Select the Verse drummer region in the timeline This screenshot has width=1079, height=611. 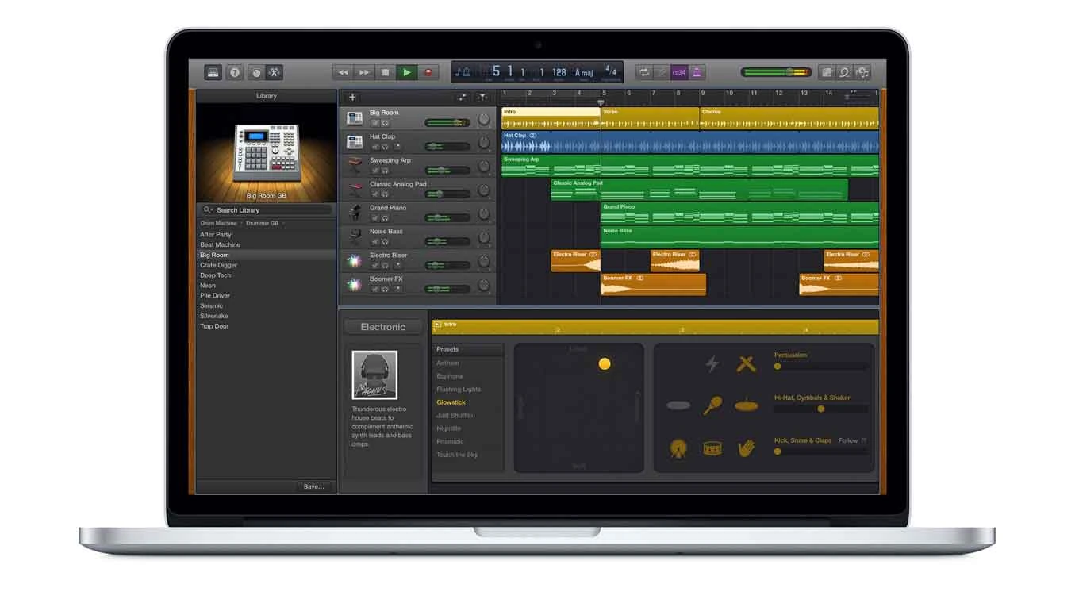click(x=650, y=118)
